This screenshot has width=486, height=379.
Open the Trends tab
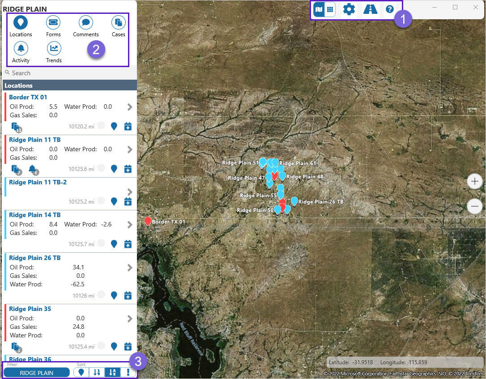[x=54, y=52]
